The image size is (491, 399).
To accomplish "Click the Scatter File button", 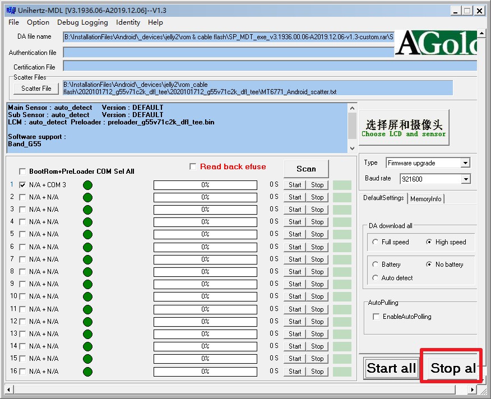I will click(36, 89).
